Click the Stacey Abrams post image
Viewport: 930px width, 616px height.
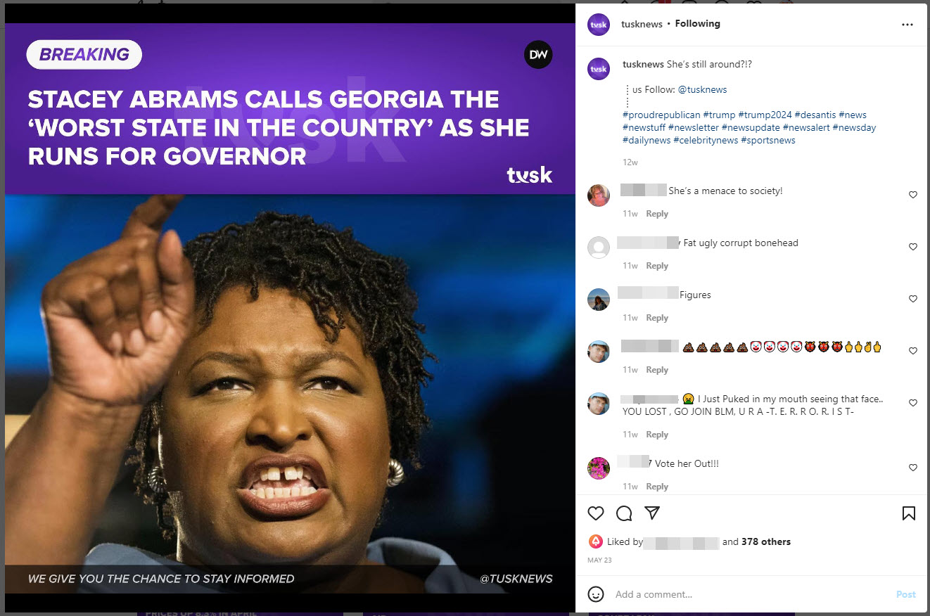[x=290, y=308]
